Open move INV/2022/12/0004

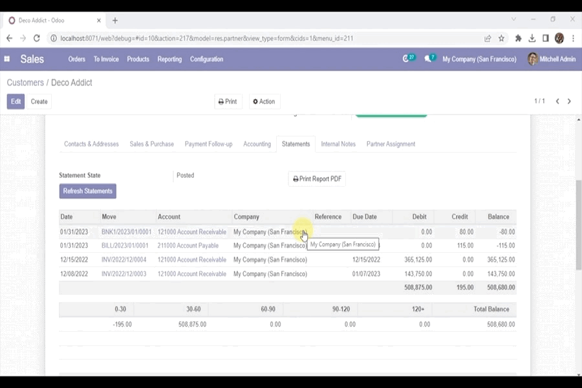[124, 259]
